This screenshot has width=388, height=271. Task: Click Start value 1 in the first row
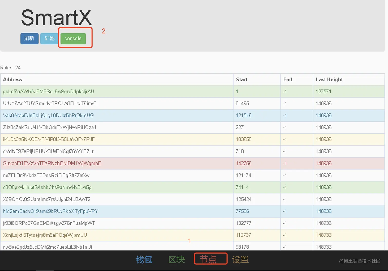click(237, 92)
